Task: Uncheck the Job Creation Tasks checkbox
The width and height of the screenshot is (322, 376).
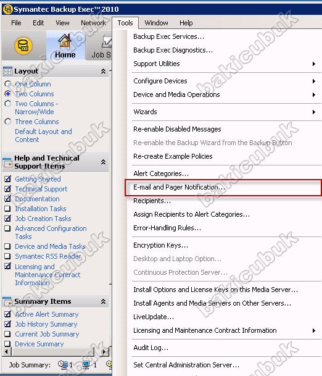Action: pyautogui.click(x=7, y=219)
